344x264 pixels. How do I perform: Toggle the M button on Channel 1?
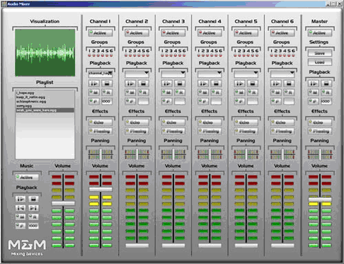tap(94, 93)
